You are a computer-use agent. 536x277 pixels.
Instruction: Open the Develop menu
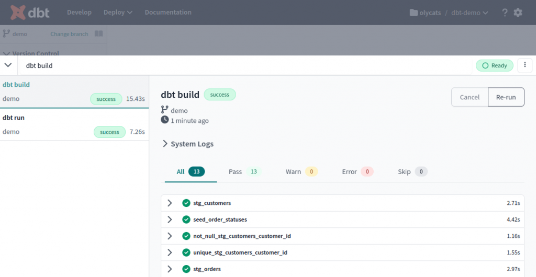point(80,12)
